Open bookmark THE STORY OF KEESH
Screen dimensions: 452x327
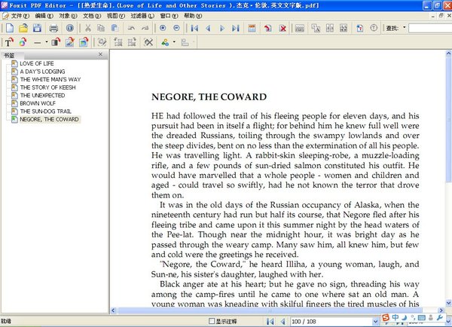click(x=48, y=87)
